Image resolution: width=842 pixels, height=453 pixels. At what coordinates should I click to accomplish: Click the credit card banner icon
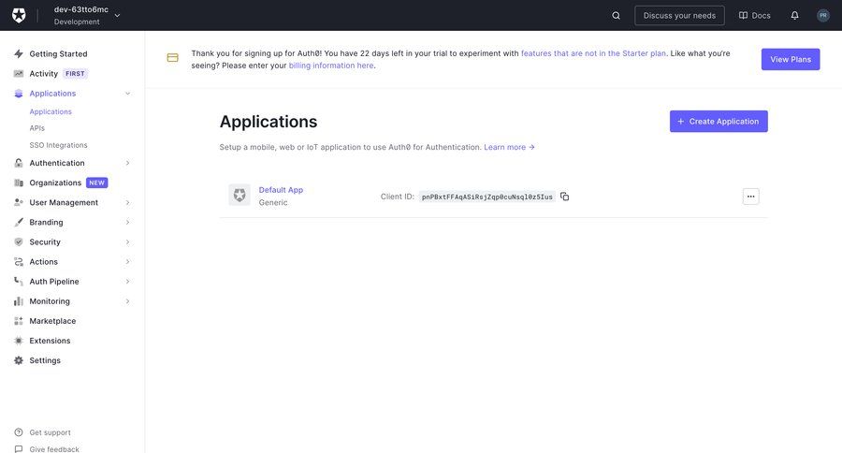(172, 57)
